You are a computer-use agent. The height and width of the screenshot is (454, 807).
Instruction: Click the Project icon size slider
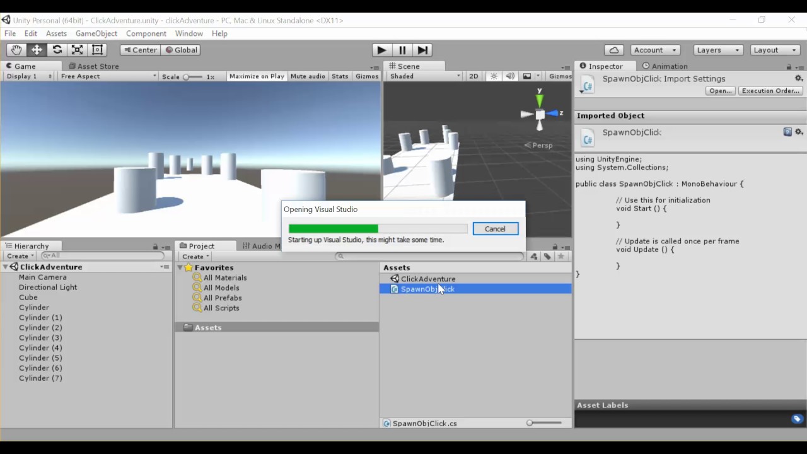(544, 423)
